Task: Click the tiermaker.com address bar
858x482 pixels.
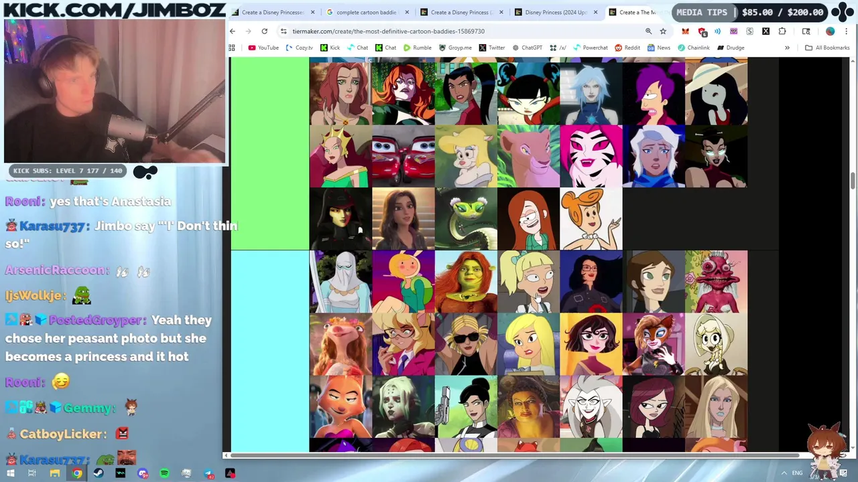Action: pos(463,31)
